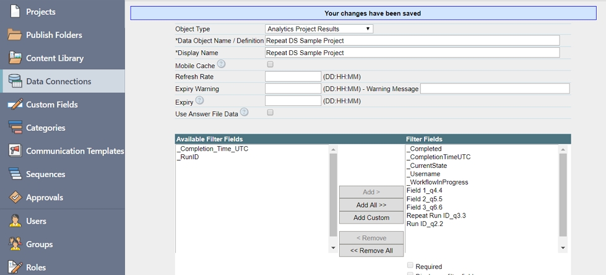Click the Mobile Cache help icon
606x275 pixels.
(x=221, y=64)
